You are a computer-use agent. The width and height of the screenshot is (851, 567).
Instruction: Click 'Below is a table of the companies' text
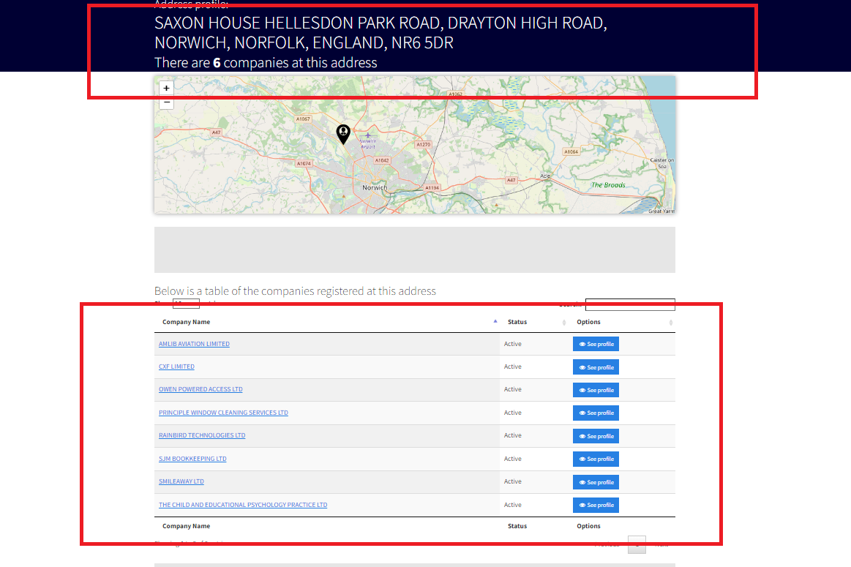point(295,291)
